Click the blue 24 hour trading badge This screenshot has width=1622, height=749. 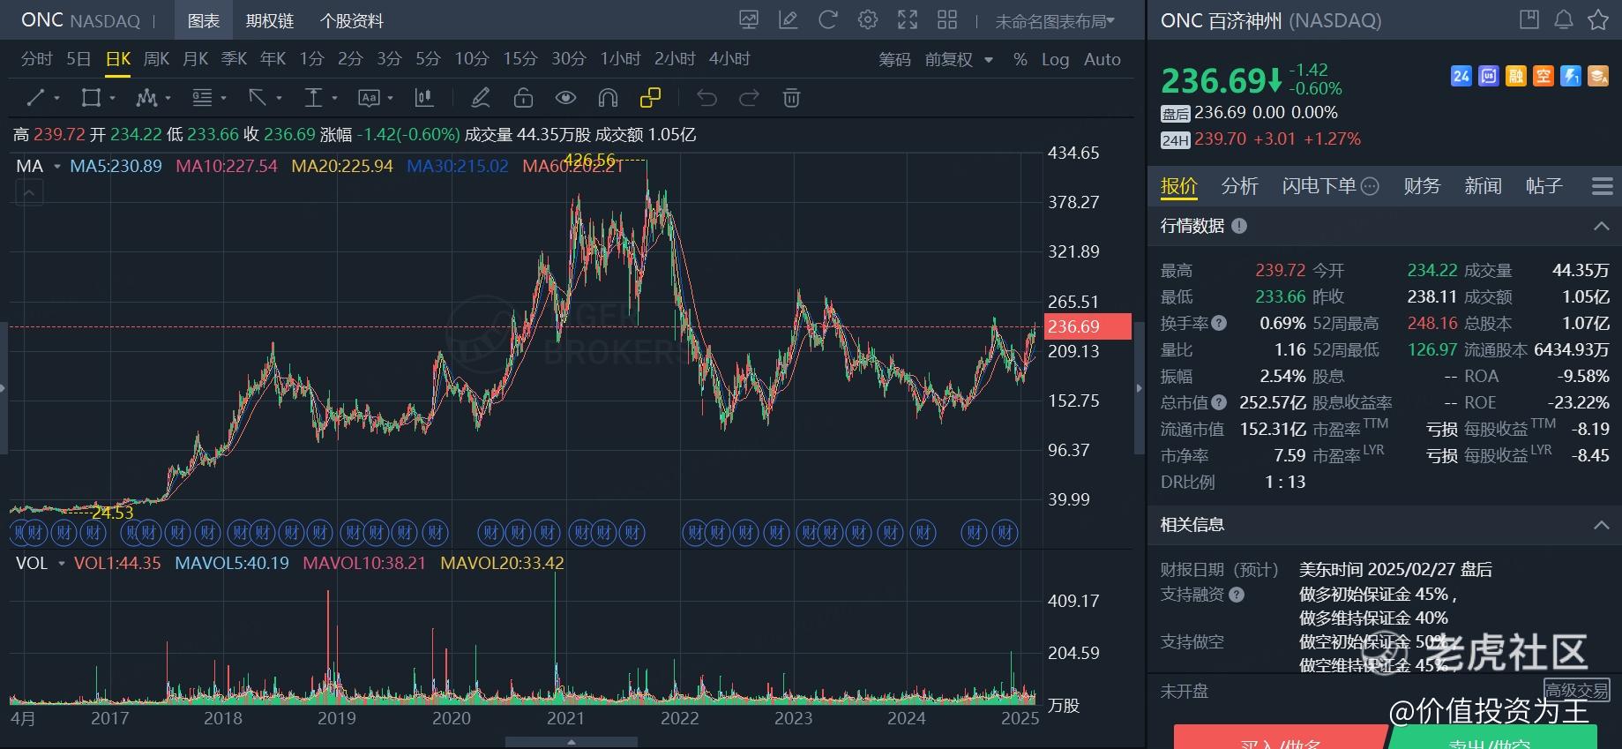(x=1461, y=76)
